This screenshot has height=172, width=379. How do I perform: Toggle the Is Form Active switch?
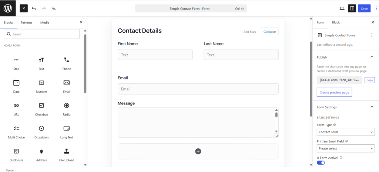coord(321,163)
